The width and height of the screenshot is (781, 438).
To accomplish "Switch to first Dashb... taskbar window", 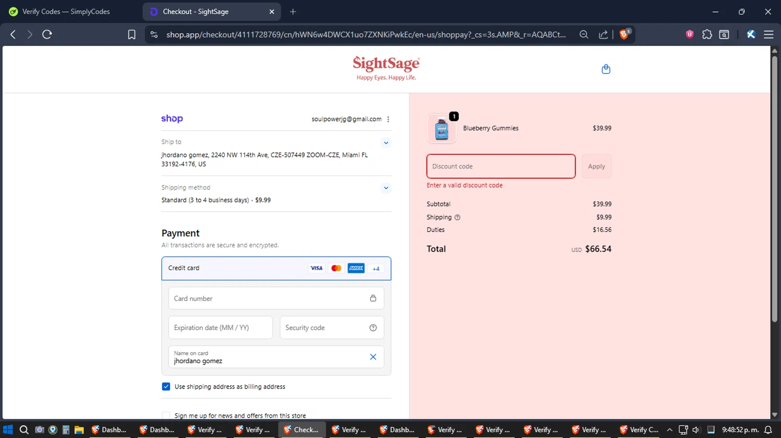I will point(109,430).
